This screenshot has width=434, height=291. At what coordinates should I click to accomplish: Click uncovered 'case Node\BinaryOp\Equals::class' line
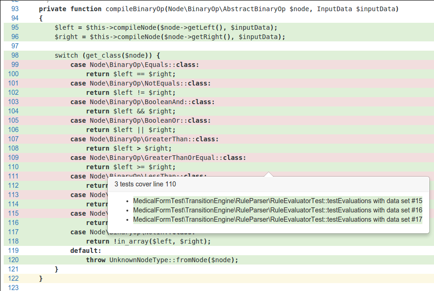click(135, 65)
